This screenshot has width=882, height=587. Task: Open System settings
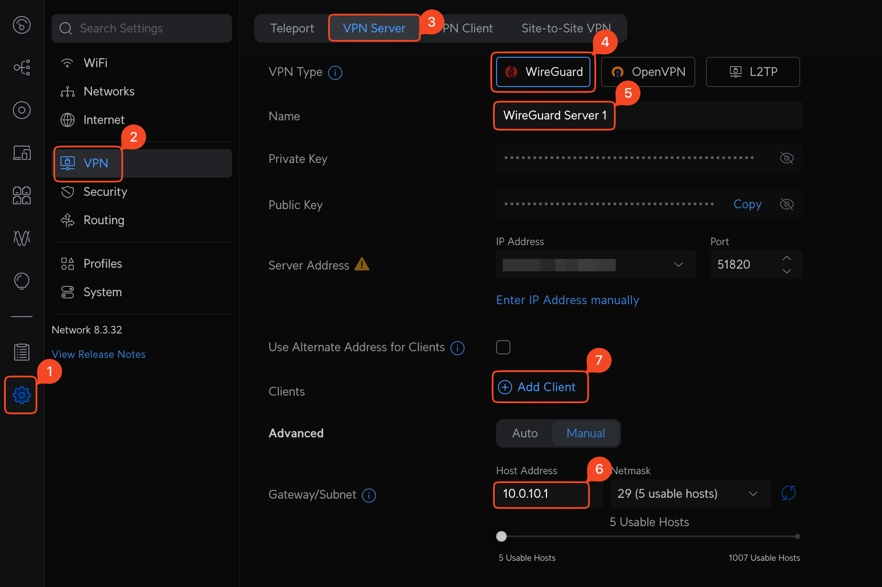pyautogui.click(x=142, y=292)
